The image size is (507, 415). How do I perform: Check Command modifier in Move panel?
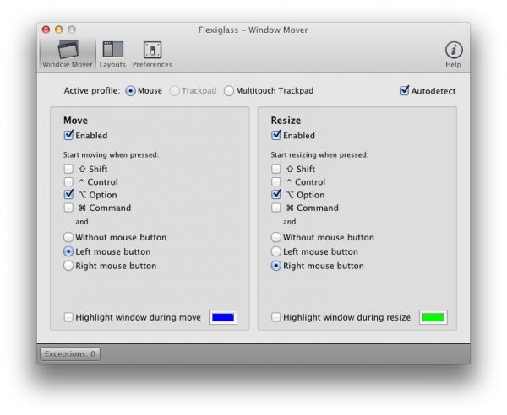pos(68,207)
